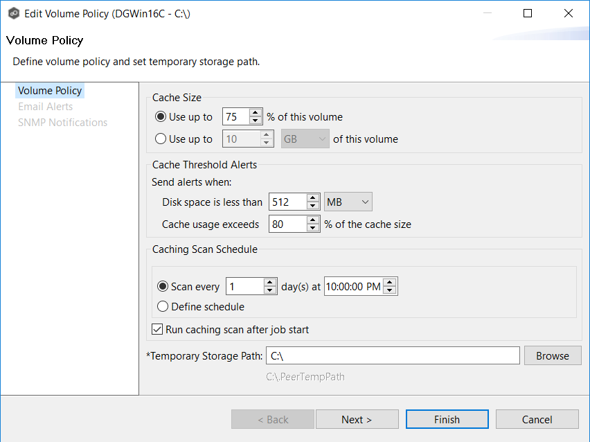This screenshot has height=442, width=590.
Task: Go to SNMP Notifications section
Action: click(62, 123)
